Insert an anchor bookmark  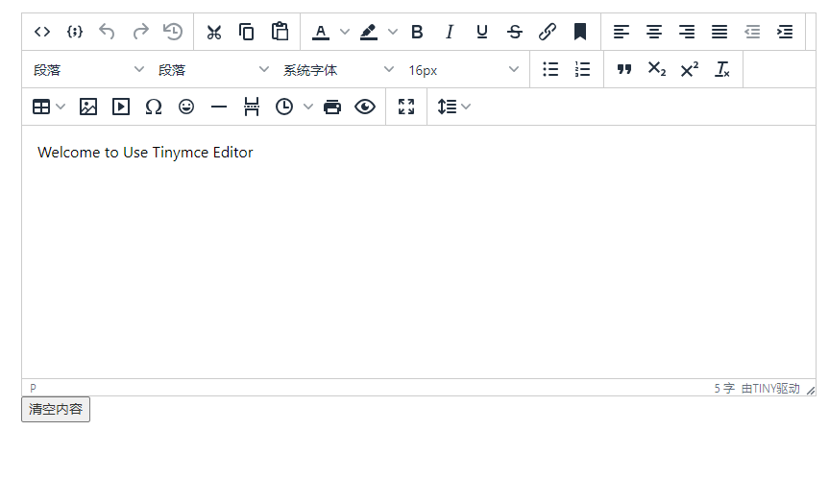click(580, 32)
